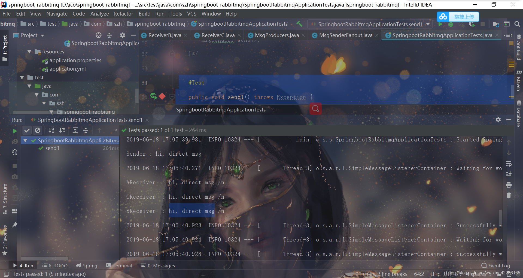This screenshot has width=523, height=278.
Task: Toggle Show Passed tests checkmark
Action: 27,131
